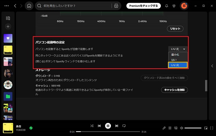Skip to the next track
This screenshot has width=216, height=136.
click(117, 126)
